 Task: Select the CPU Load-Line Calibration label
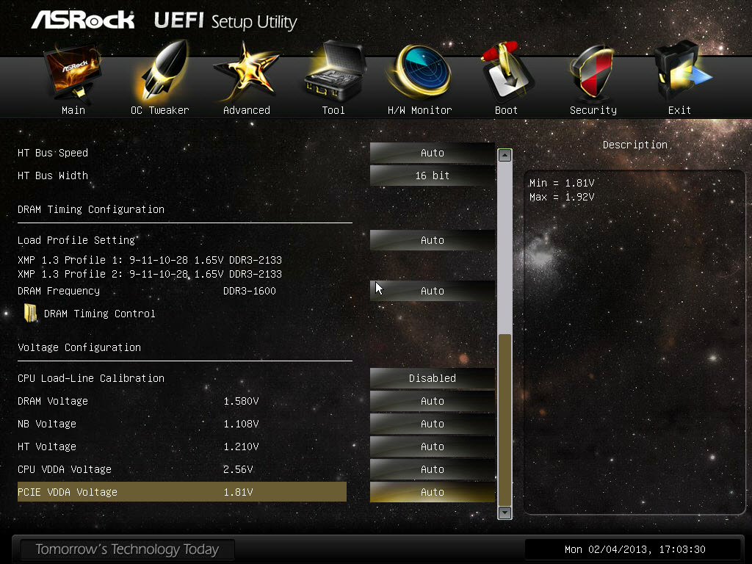click(x=91, y=378)
